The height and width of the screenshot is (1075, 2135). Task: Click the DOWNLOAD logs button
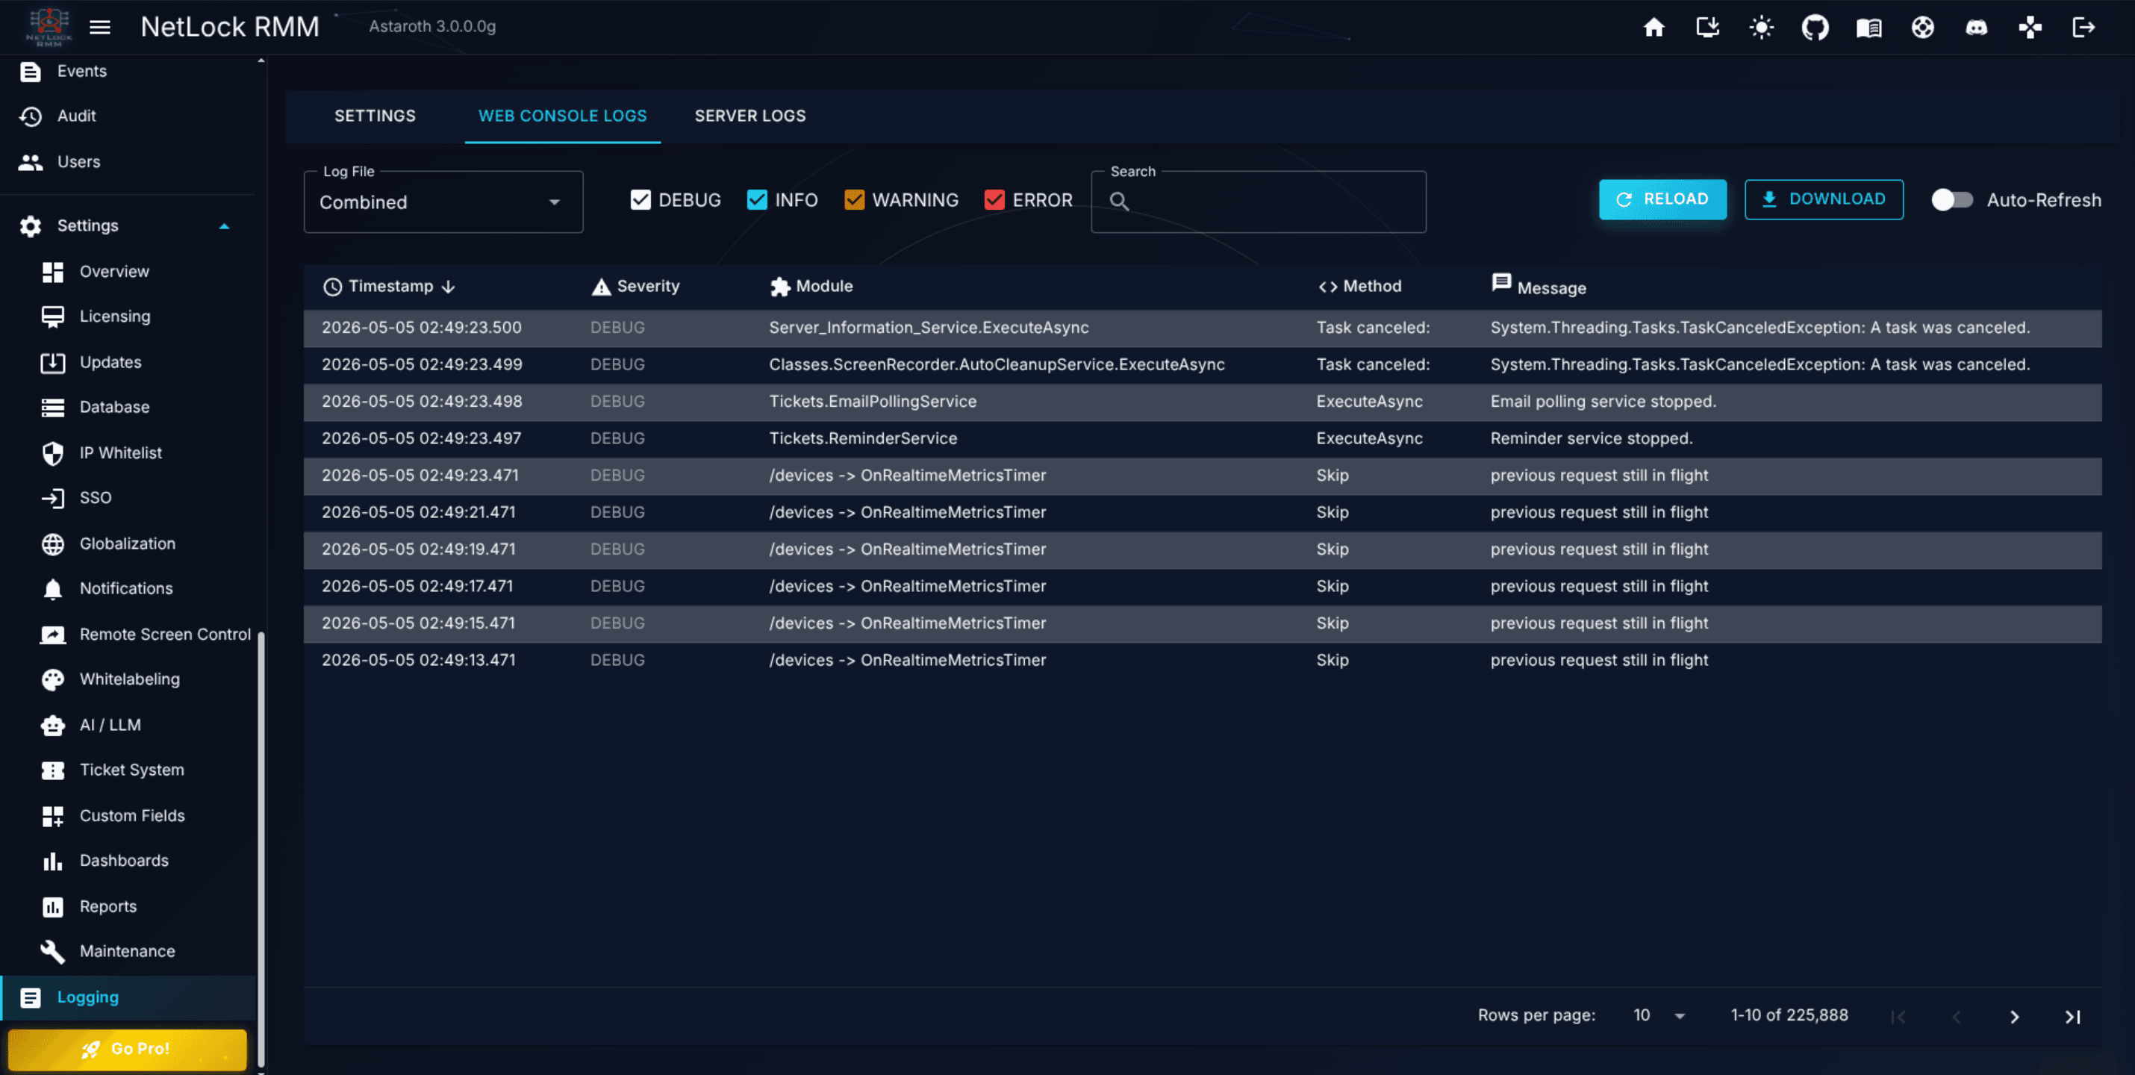pos(1824,199)
